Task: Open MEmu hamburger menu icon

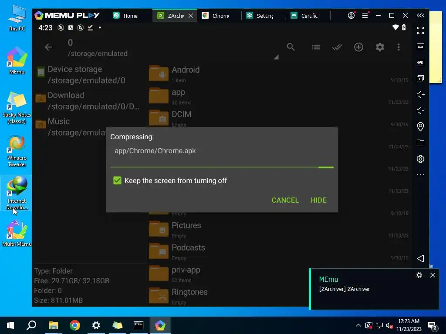Action: point(365,15)
